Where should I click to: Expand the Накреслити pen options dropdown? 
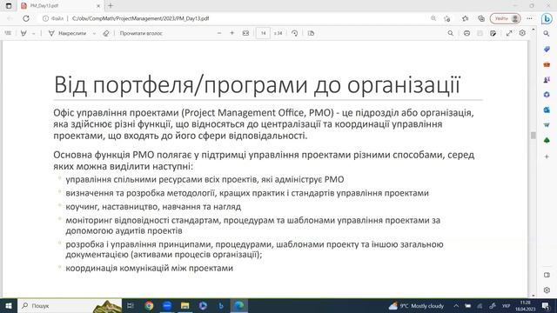coord(94,33)
